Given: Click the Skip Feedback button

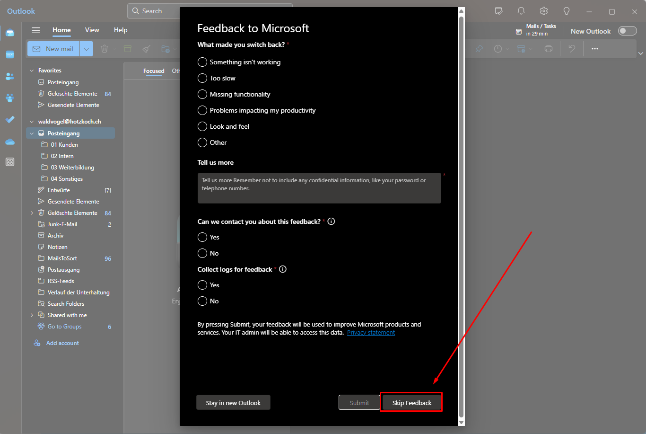Looking at the screenshot, I should 411,403.
